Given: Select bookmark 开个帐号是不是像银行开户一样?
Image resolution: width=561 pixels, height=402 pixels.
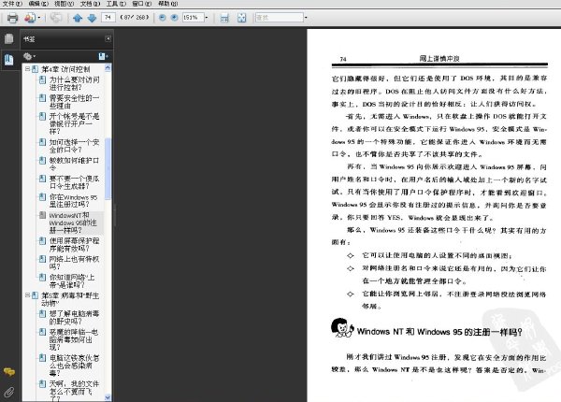Looking at the screenshot, I should (x=75, y=123).
